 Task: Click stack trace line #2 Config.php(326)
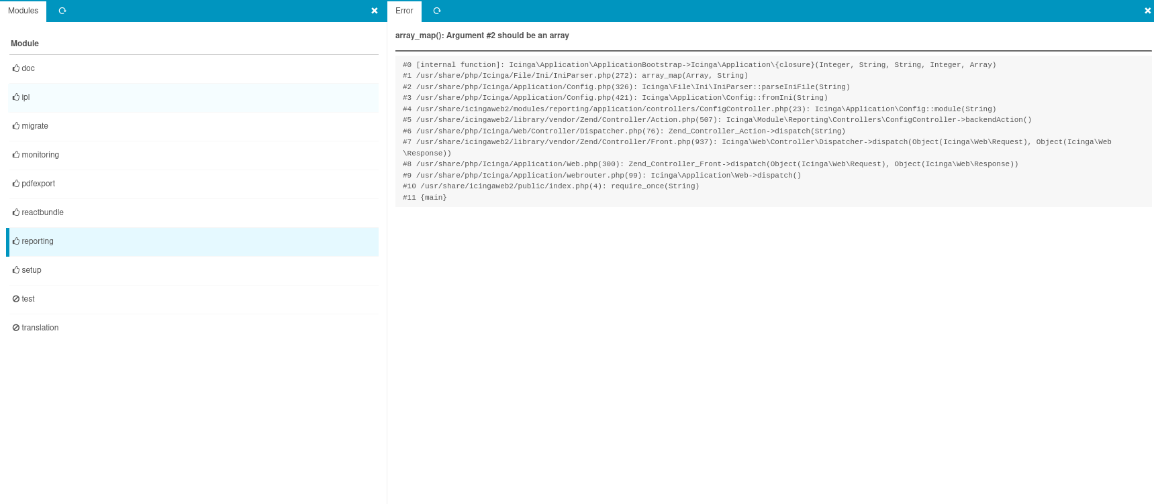(x=626, y=87)
